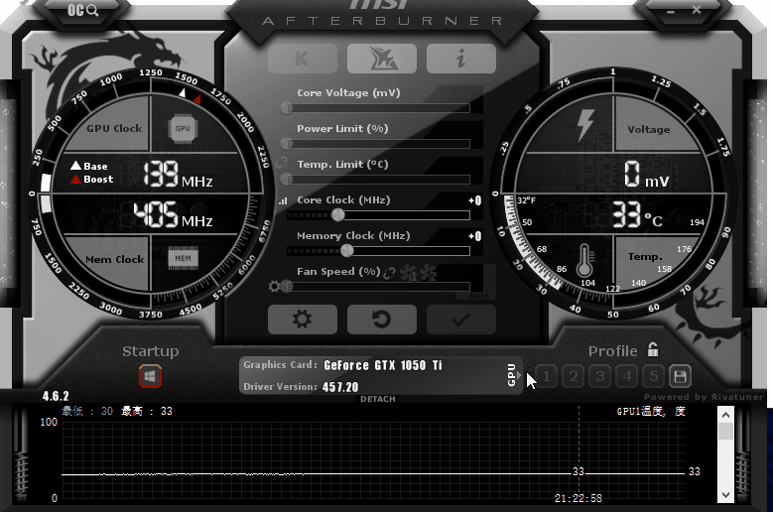Screen dimensions: 773x512
Task: Select profile slot 1
Action: click(x=546, y=376)
